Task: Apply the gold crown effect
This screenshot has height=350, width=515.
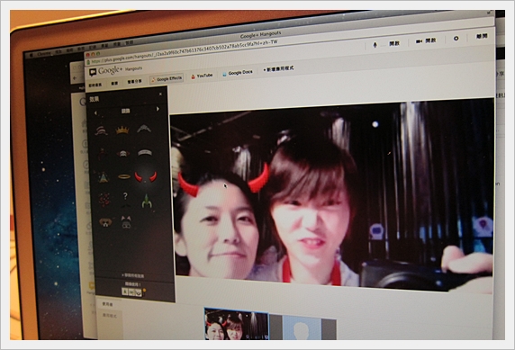Action: tap(122, 130)
